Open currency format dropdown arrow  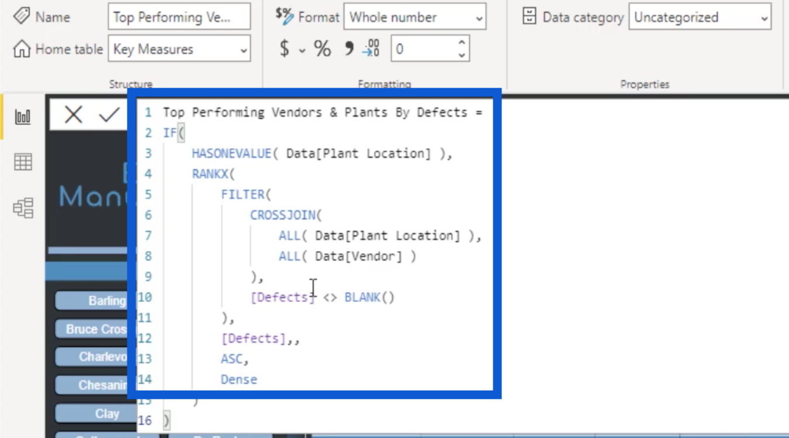click(x=302, y=50)
